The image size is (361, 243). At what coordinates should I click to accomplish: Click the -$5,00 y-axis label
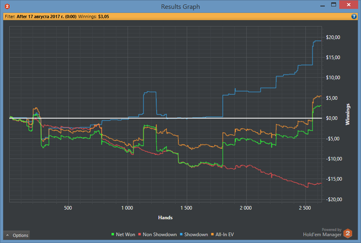pos(333,138)
